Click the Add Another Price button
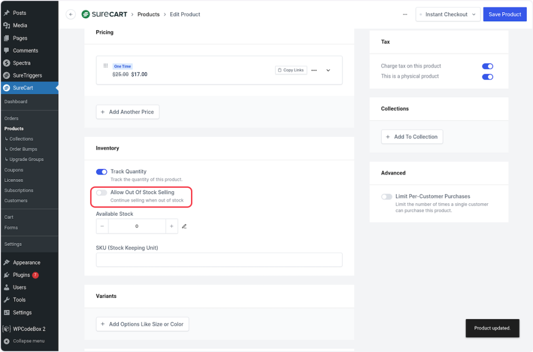This screenshot has height=352, width=533. click(128, 112)
